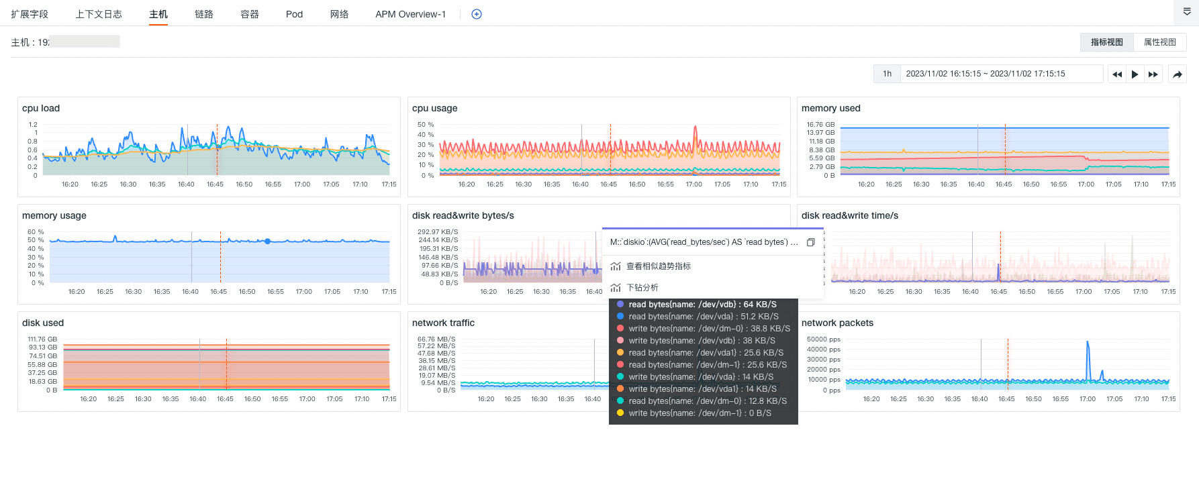Open the 1h time span selector
Image resolution: width=1199 pixels, height=483 pixels.
click(x=887, y=74)
